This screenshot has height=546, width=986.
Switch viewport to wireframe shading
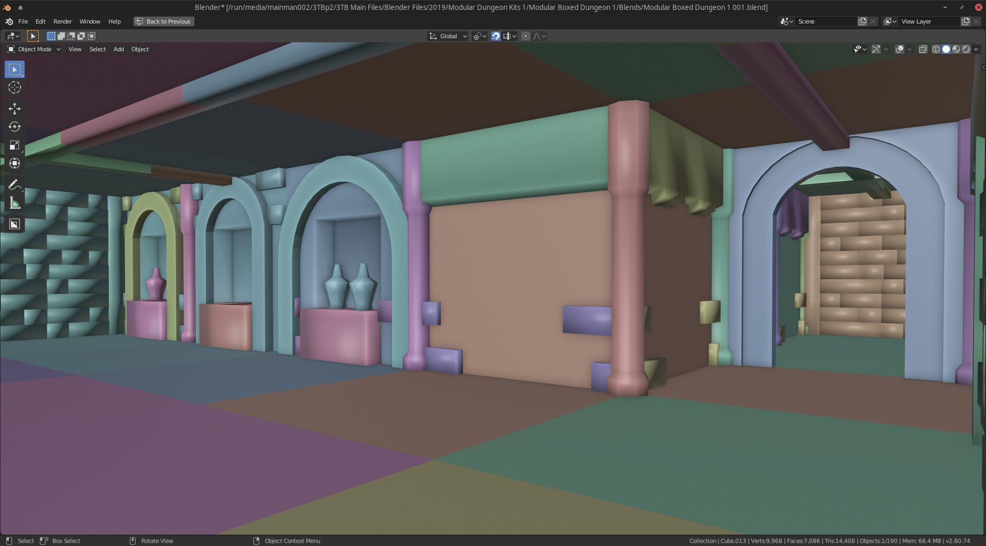[x=936, y=49]
